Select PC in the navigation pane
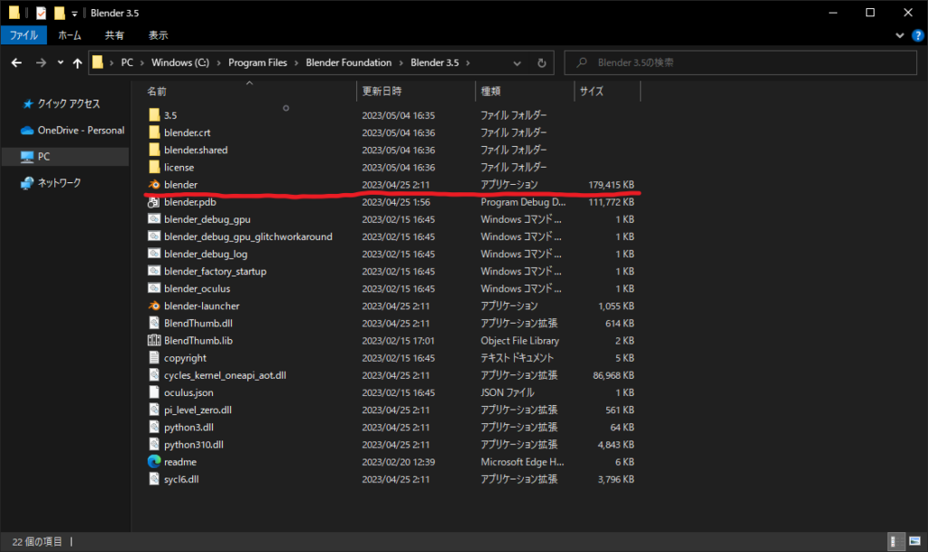 [x=65, y=157]
